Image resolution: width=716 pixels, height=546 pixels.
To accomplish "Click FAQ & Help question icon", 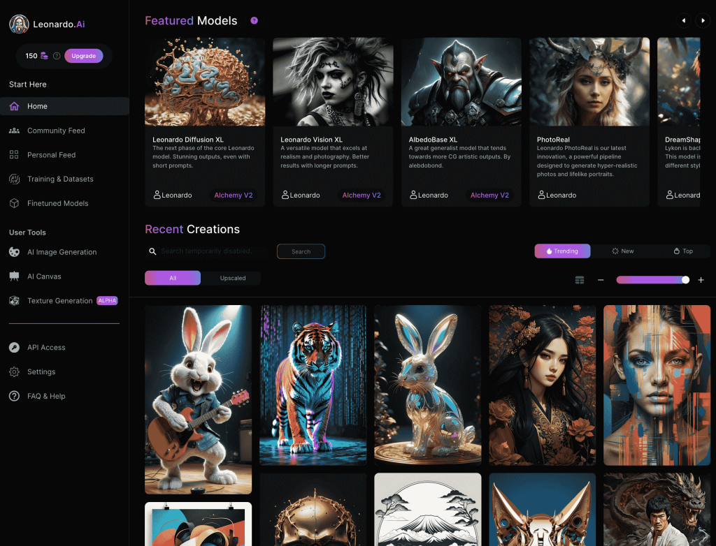I will pyautogui.click(x=14, y=396).
